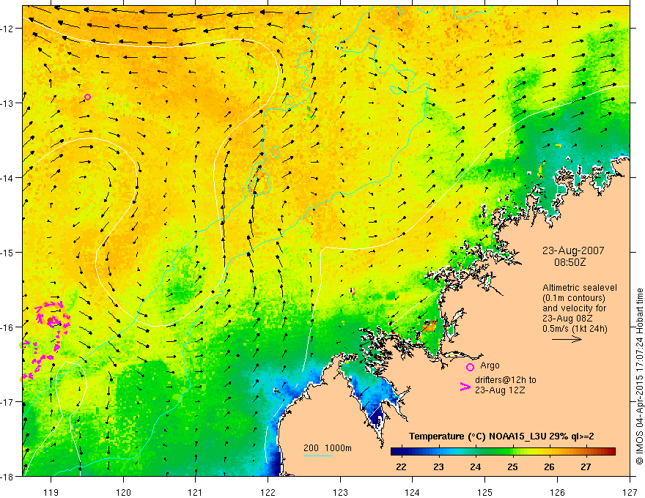Click the 23 tick label under the color bar
The width and height of the screenshot is (645, 498).
point(438,467)
